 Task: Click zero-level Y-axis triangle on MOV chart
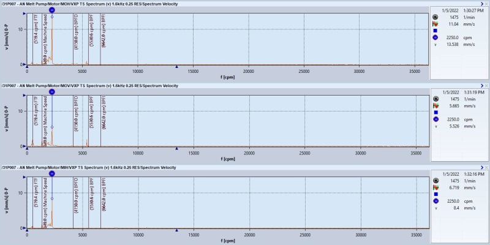24,146
